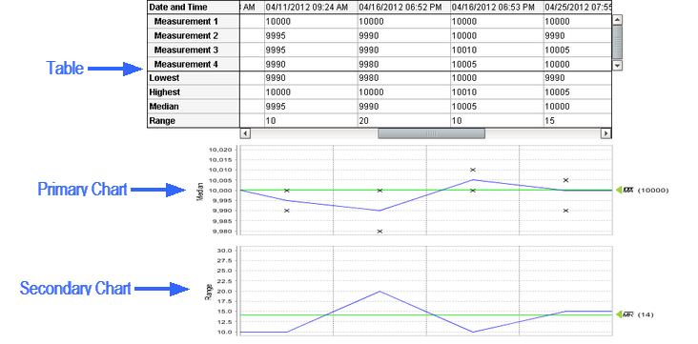Image resolution: width=698 pixels, height=344 pixels.
Task: Click the vertical scrollbar up arrow
Action: [617, 20]
